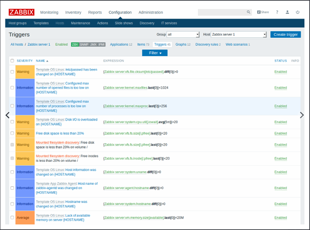Click the IPMI availability badge
Screen dimensions: 310x230
tap(101, 45)
